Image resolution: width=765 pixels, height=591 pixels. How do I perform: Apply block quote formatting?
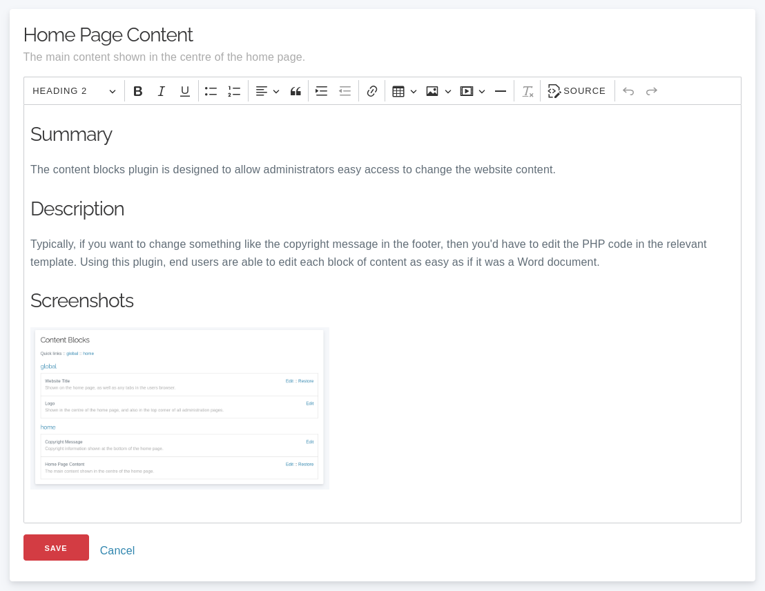pyautogui.click(x=296, y=91)
